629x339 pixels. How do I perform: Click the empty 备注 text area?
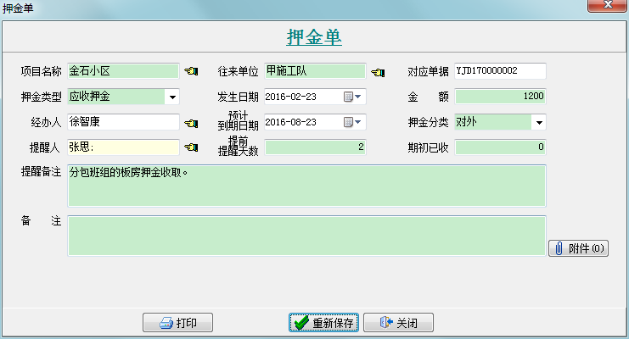click(307, 236)
